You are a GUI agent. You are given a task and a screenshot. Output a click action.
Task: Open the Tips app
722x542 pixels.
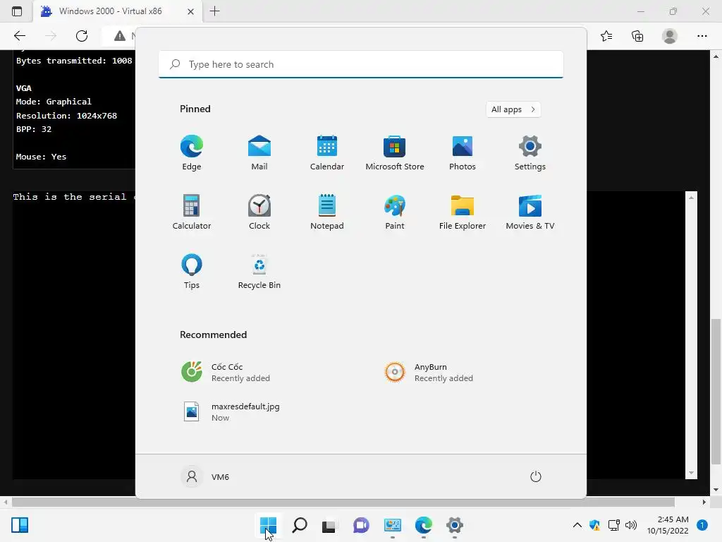[192, 272]
